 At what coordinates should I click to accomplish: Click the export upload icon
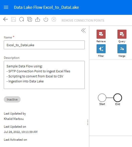tap(38, 19)
